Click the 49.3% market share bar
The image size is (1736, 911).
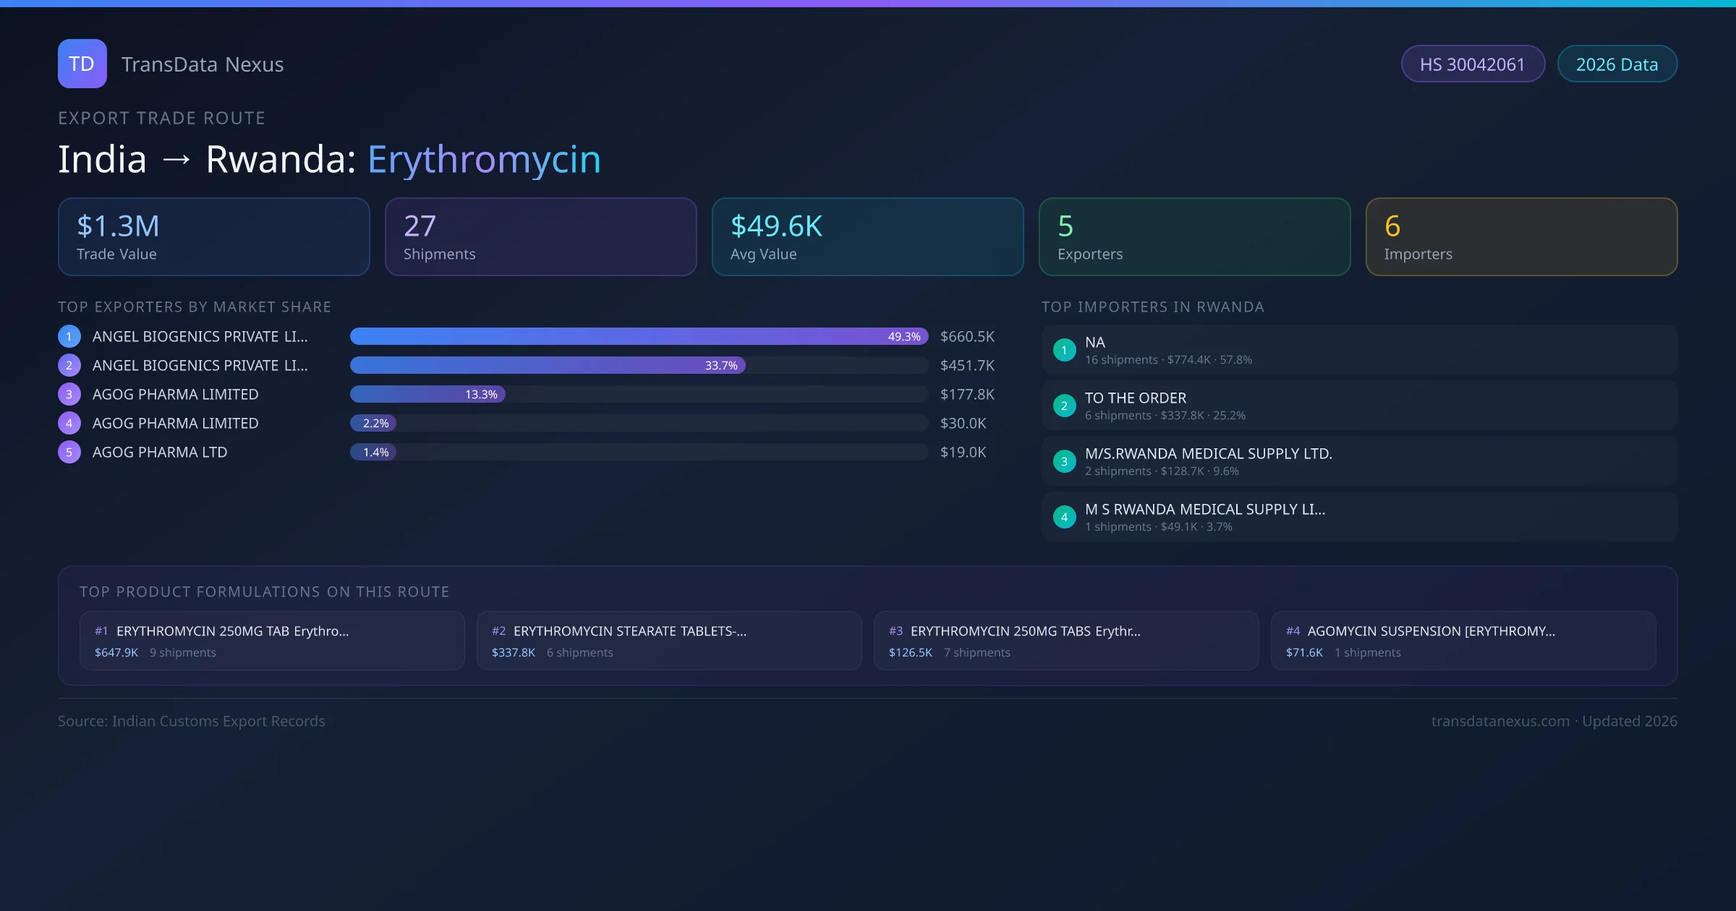639,336
